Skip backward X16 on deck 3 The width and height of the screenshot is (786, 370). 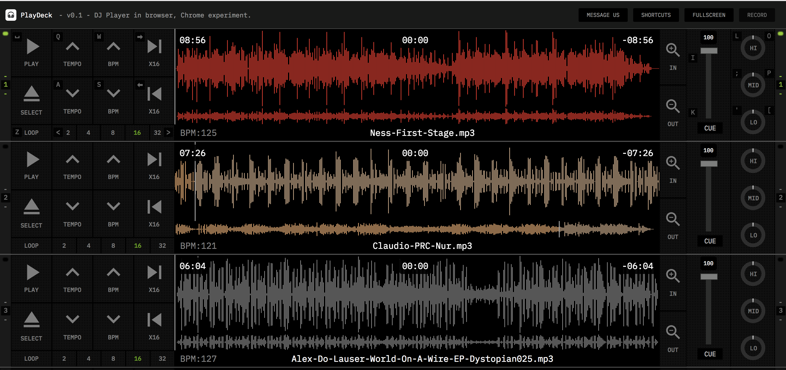[154, 320]
